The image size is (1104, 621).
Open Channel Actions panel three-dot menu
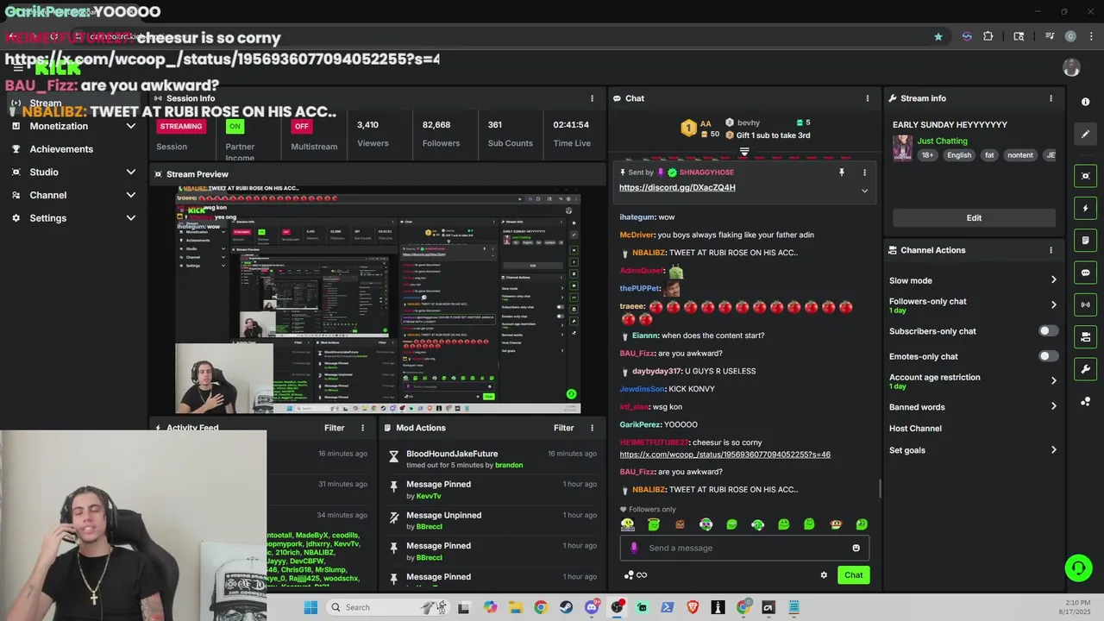tap(1051, 250)
